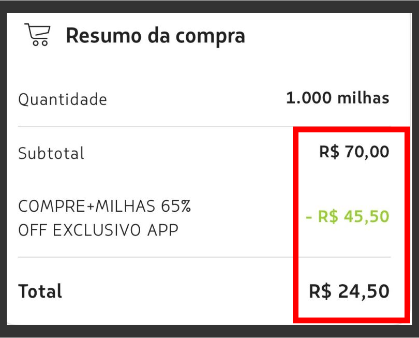
Task: Click the minus sign before R$ 45,50
Action: pyautogui.click(x=309, y=217)
